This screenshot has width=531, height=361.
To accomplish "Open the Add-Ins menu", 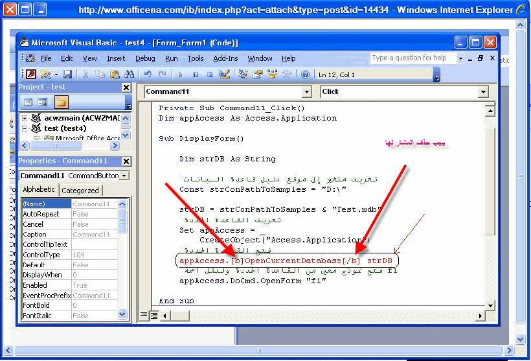I will click(x=225, y=58).
